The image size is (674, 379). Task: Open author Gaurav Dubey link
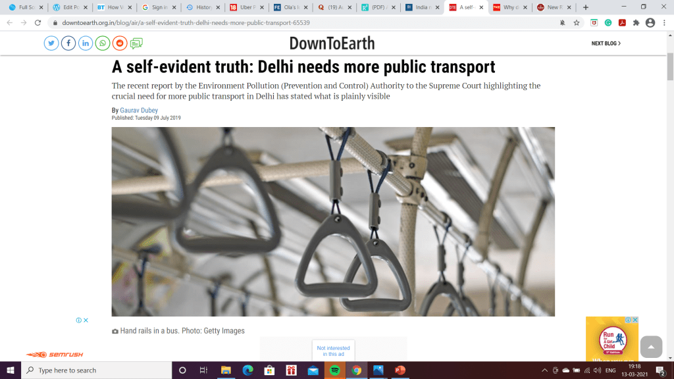(x=139, y=110)
